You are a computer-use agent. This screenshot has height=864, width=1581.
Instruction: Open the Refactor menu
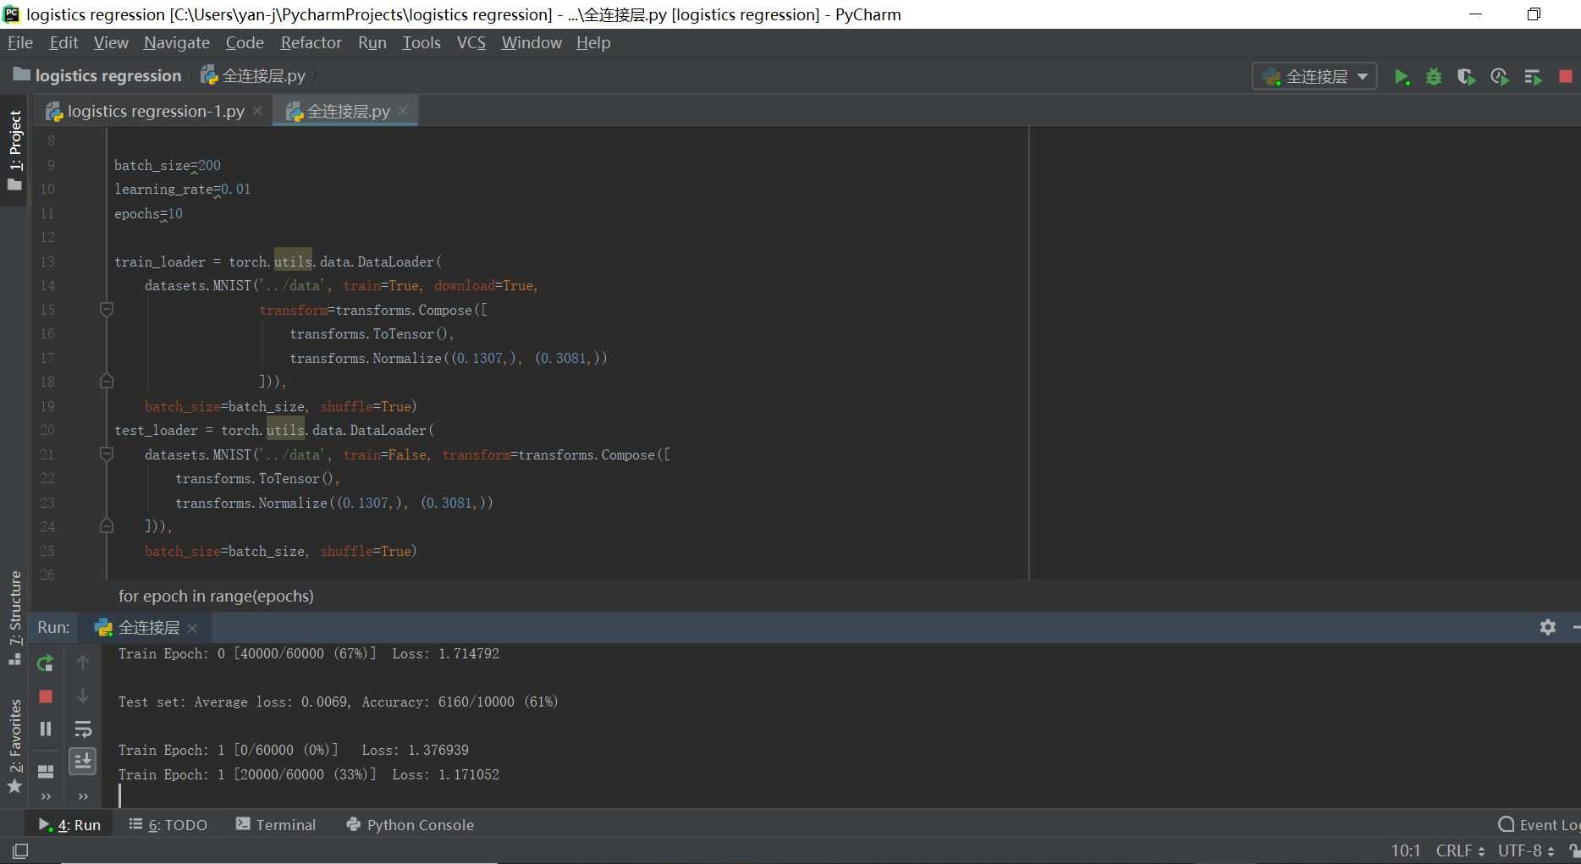click(311, 42)
